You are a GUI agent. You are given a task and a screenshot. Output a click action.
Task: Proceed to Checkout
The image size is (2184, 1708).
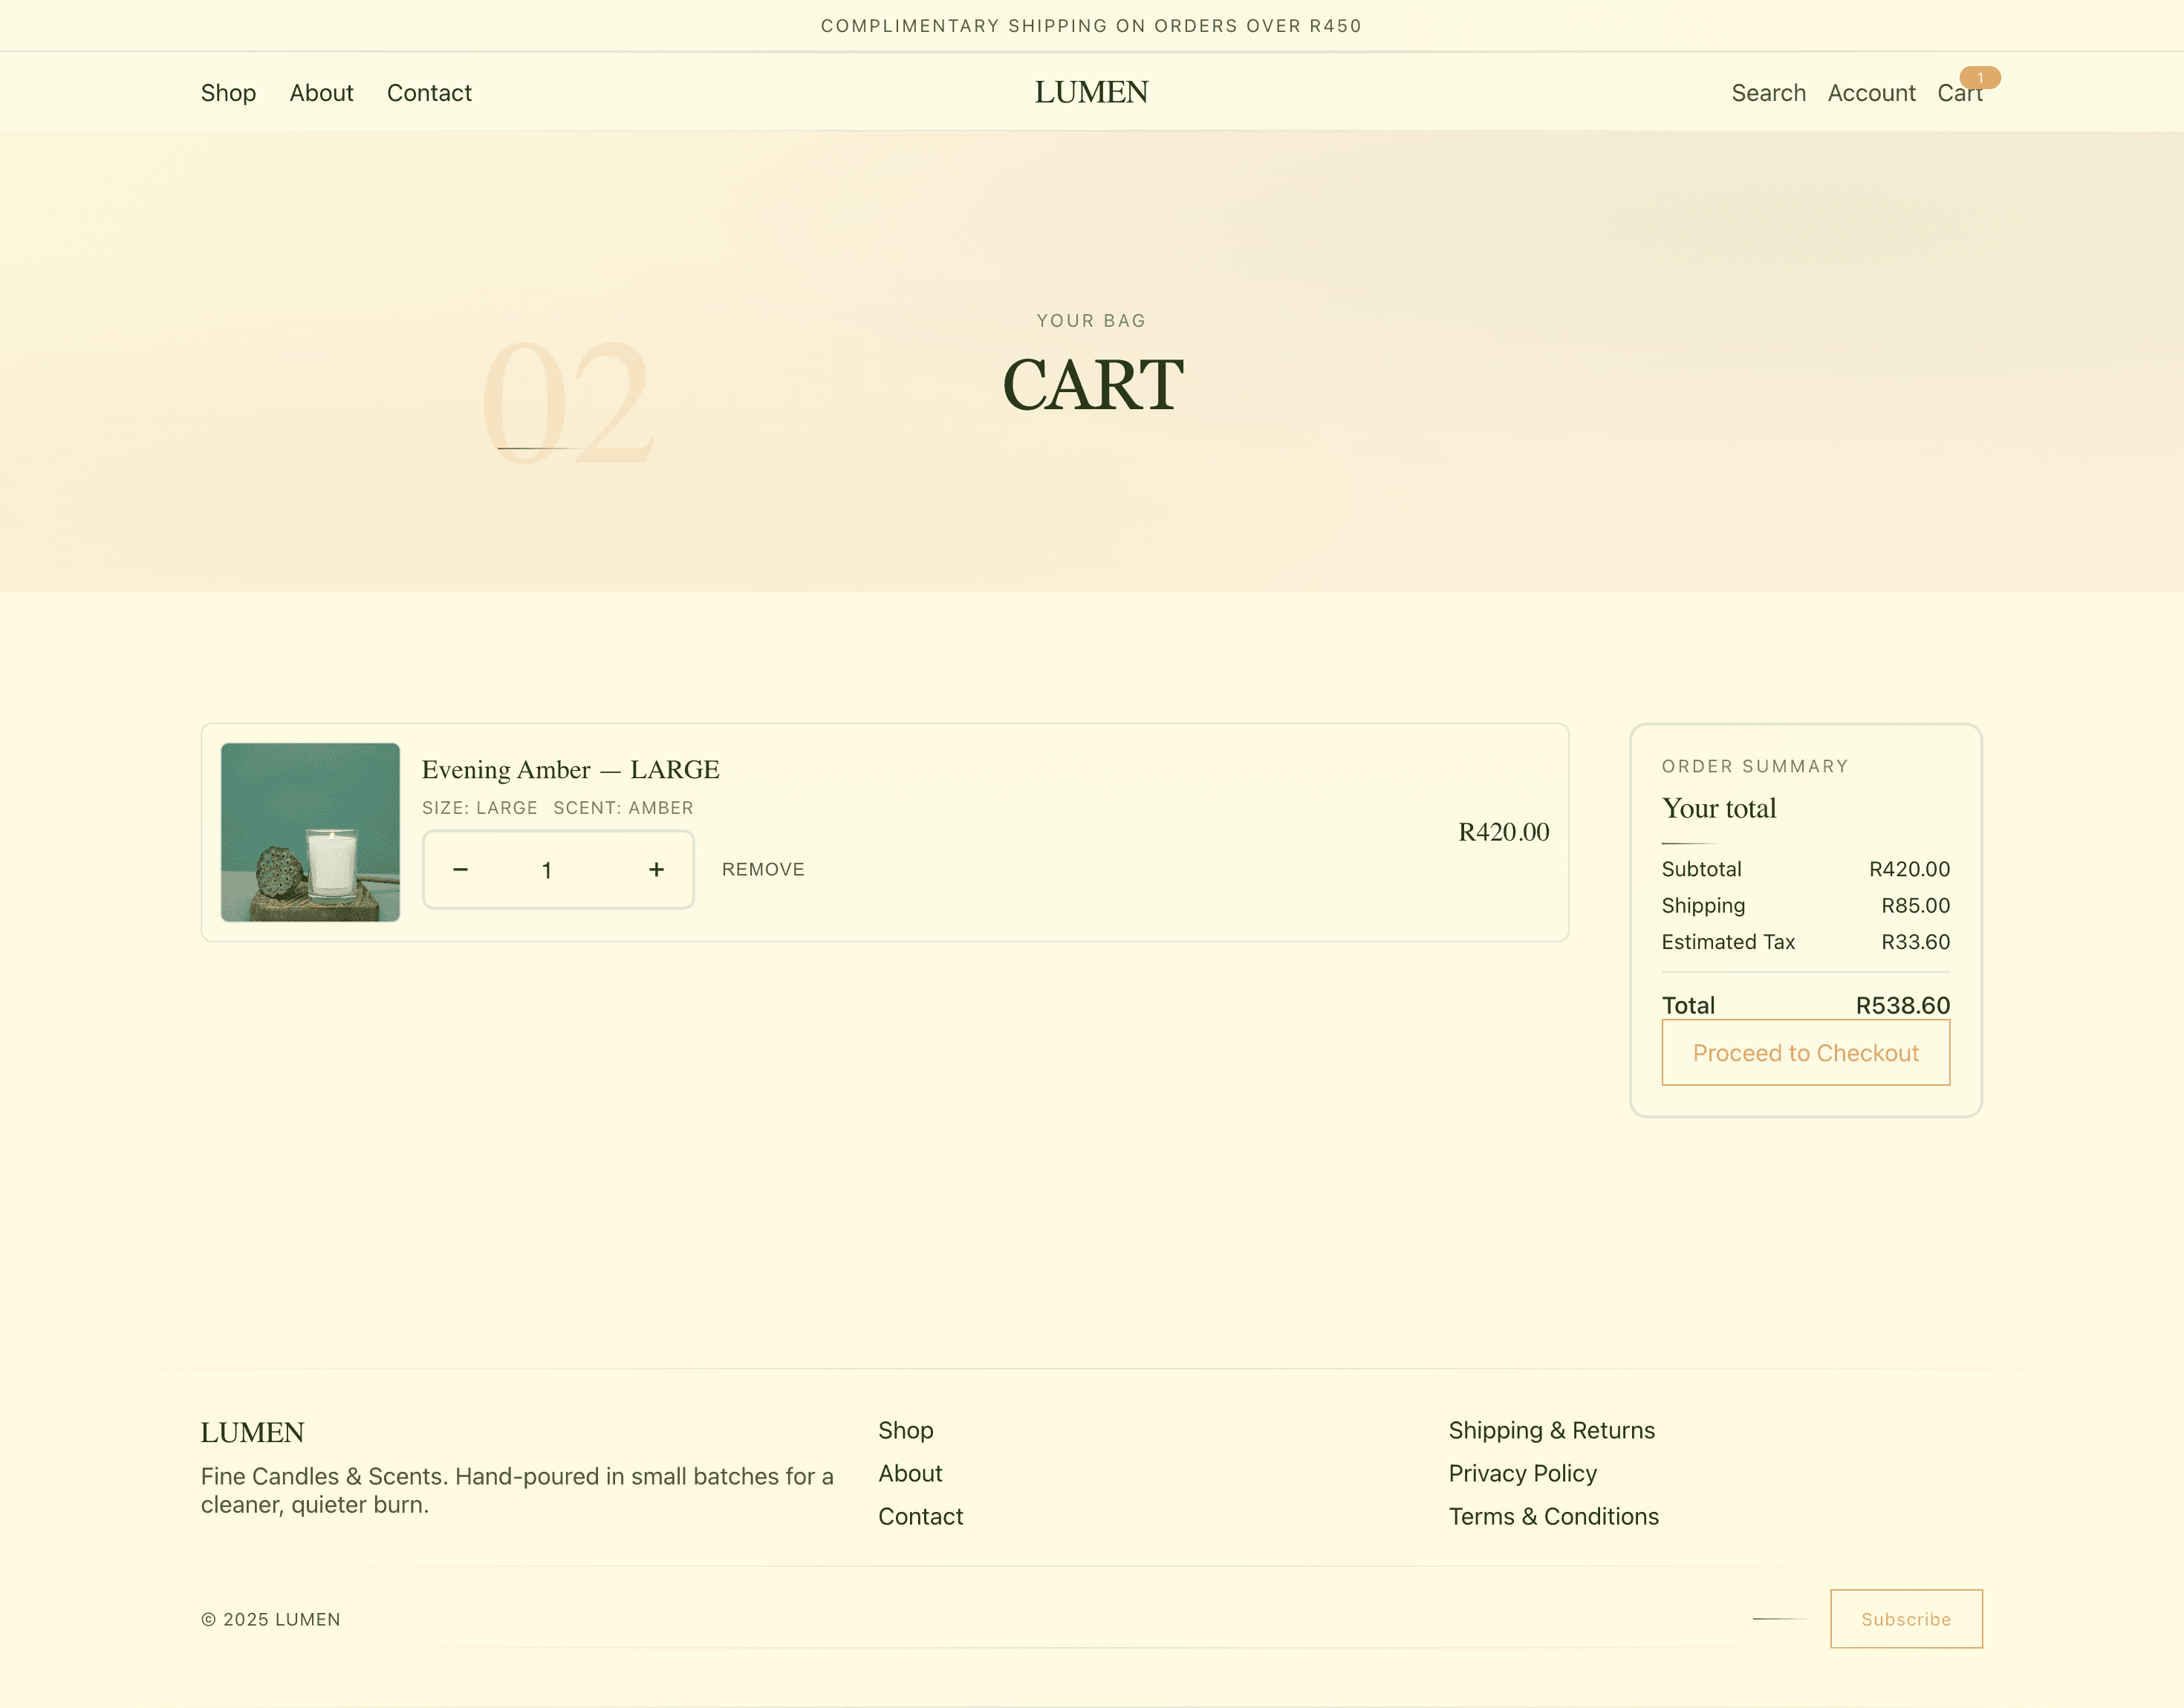coord(1805,1052)
